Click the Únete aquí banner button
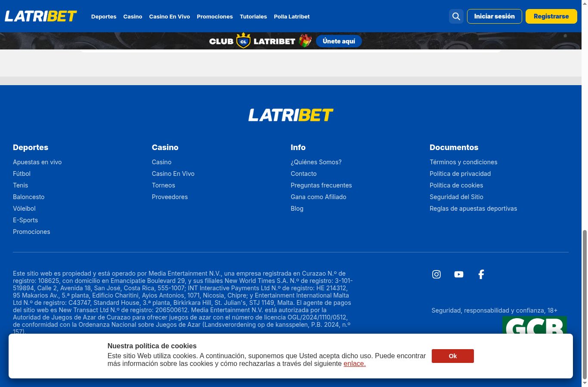The height and width of the screenshot is (387, 588). pyautogui.click(x=339, y=41)
